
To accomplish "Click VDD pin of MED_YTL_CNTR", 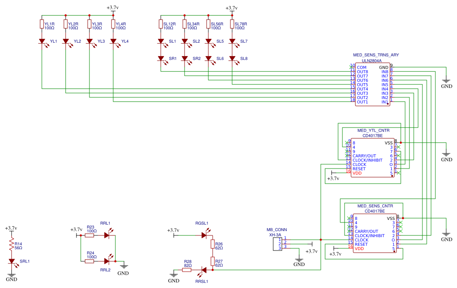I will coord(357,173).
